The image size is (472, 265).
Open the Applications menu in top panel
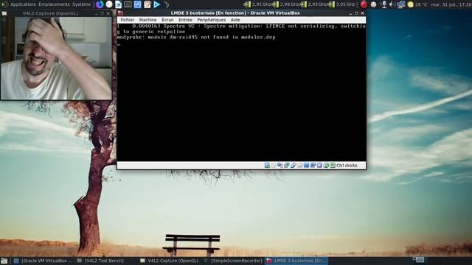[23, 4]
